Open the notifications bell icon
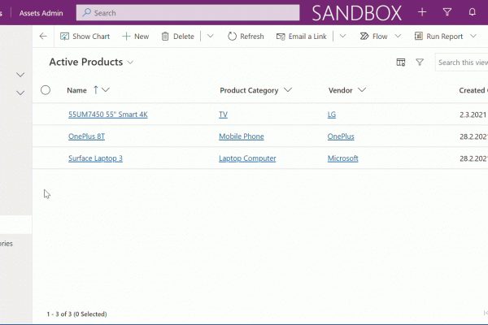Screen dimensions: 488x325 pos(472,12)
